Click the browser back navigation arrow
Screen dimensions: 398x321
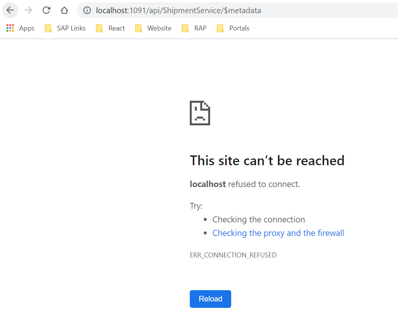10,10
